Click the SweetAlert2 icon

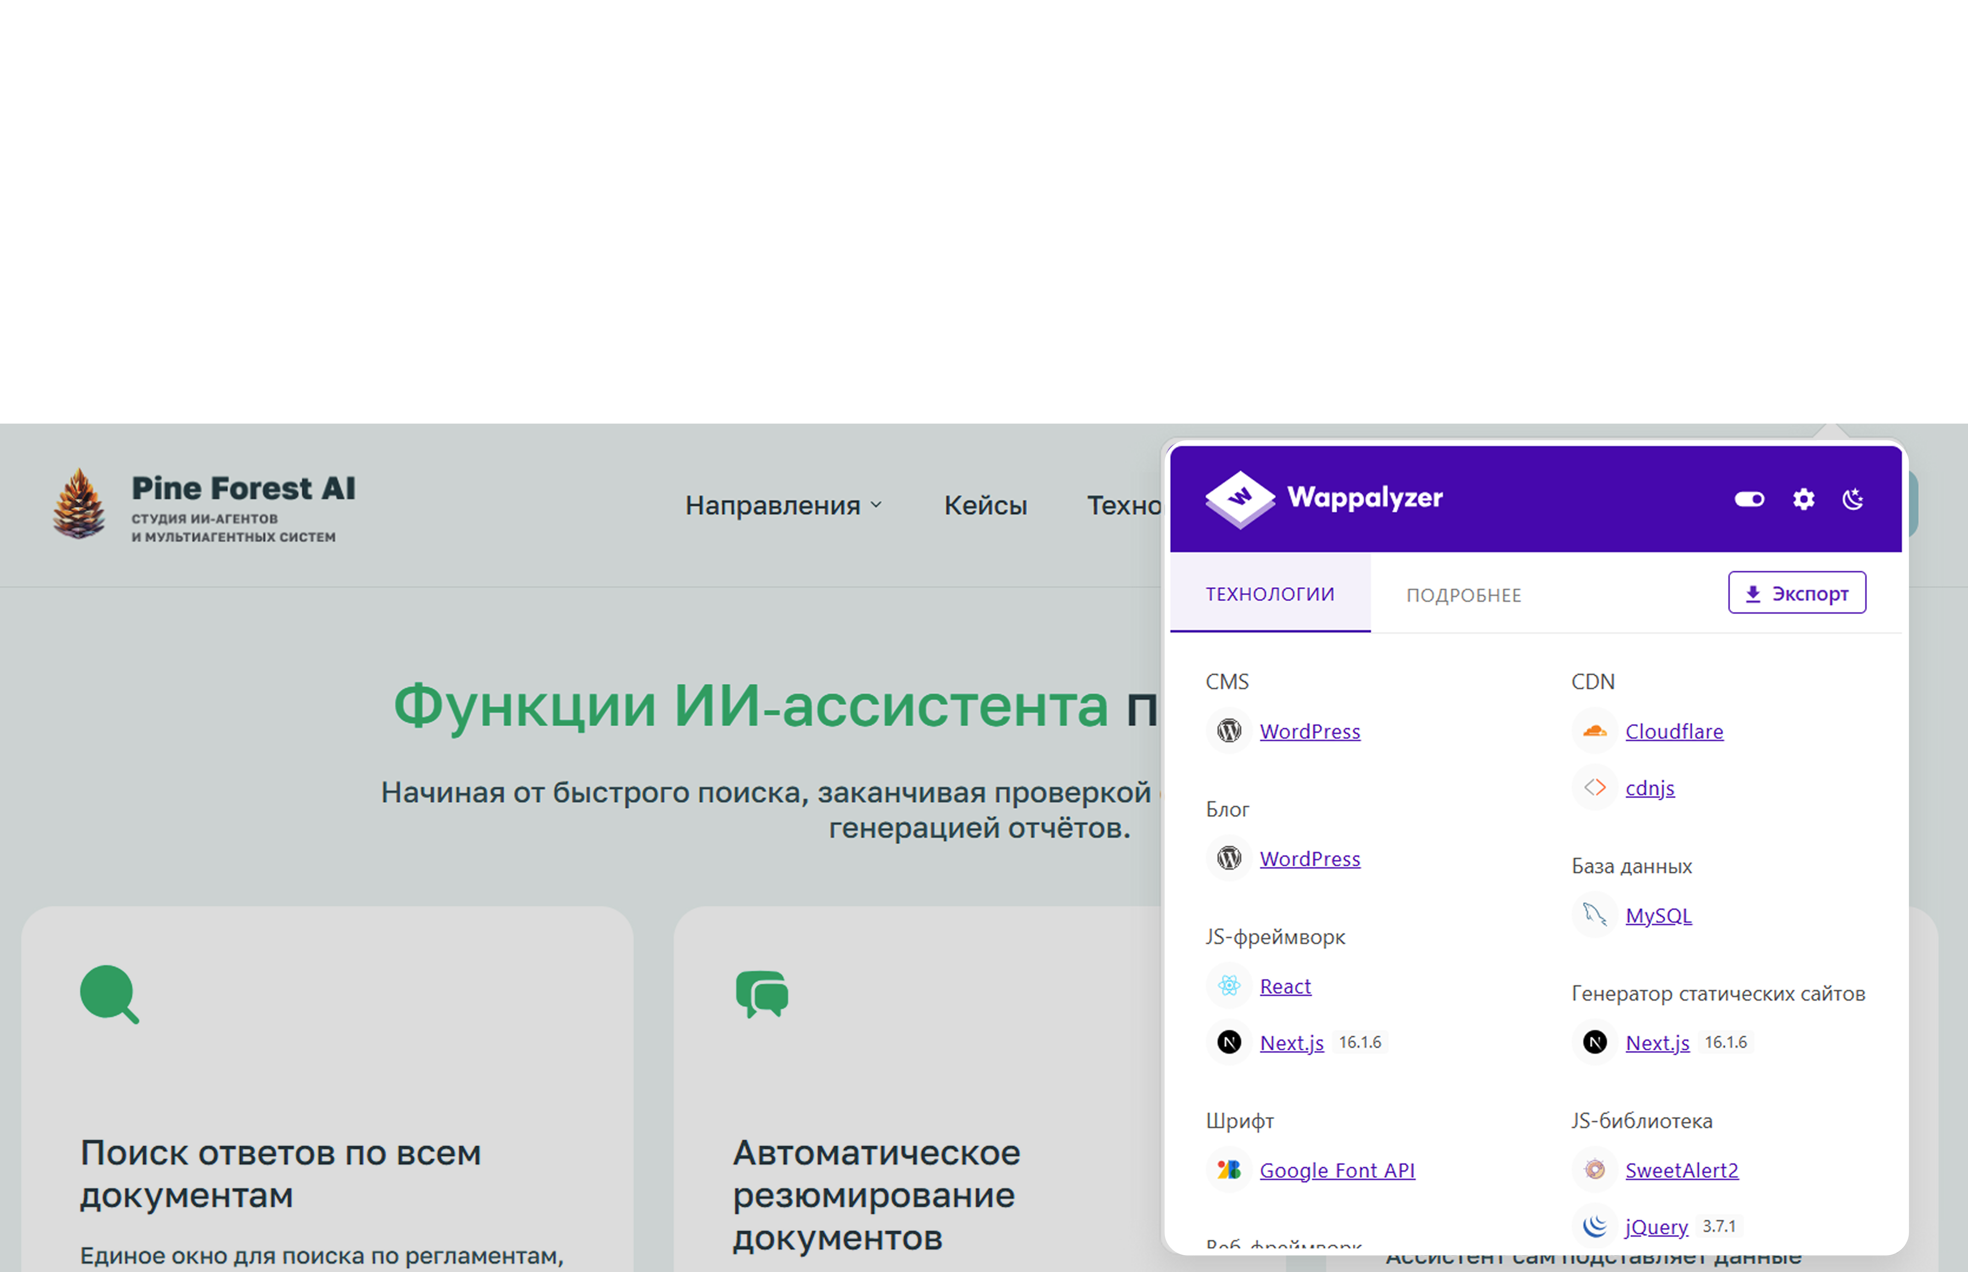1595,1170
